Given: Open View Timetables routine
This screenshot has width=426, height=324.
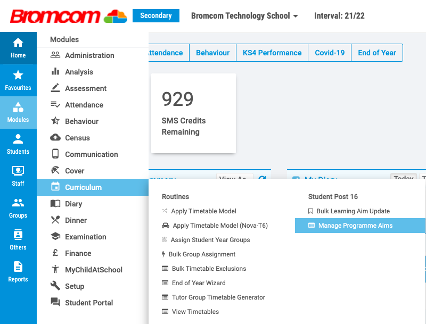Looking at the screenshot, I should (195, 312).
